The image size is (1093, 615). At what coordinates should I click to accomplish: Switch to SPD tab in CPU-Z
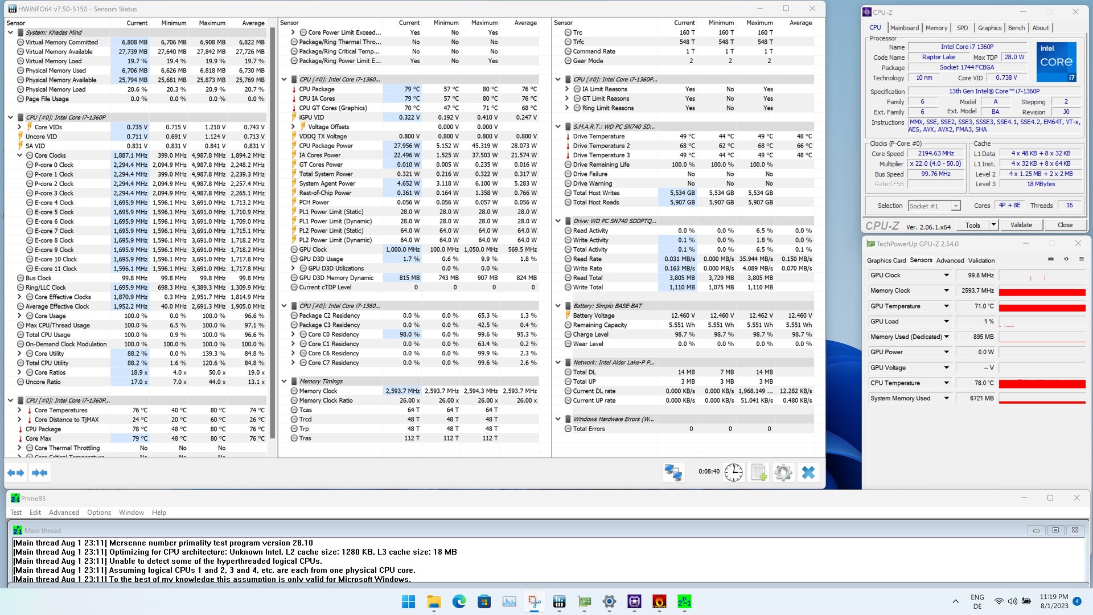click(x=962, y=28)
